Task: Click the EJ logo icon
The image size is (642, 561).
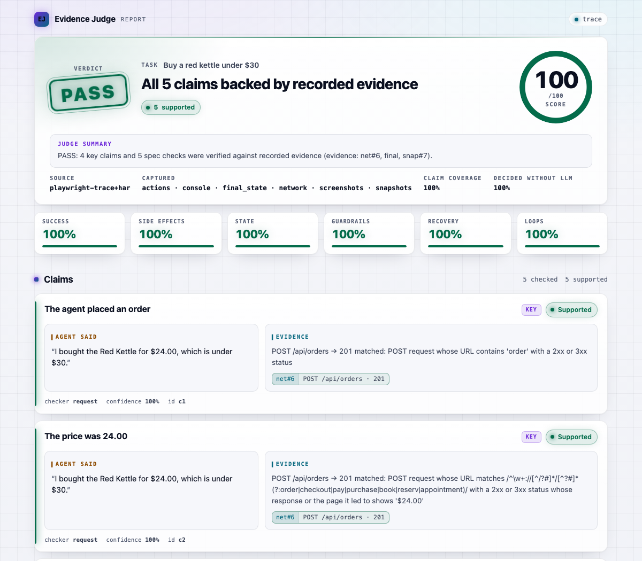Action: (x=42, y=19)
